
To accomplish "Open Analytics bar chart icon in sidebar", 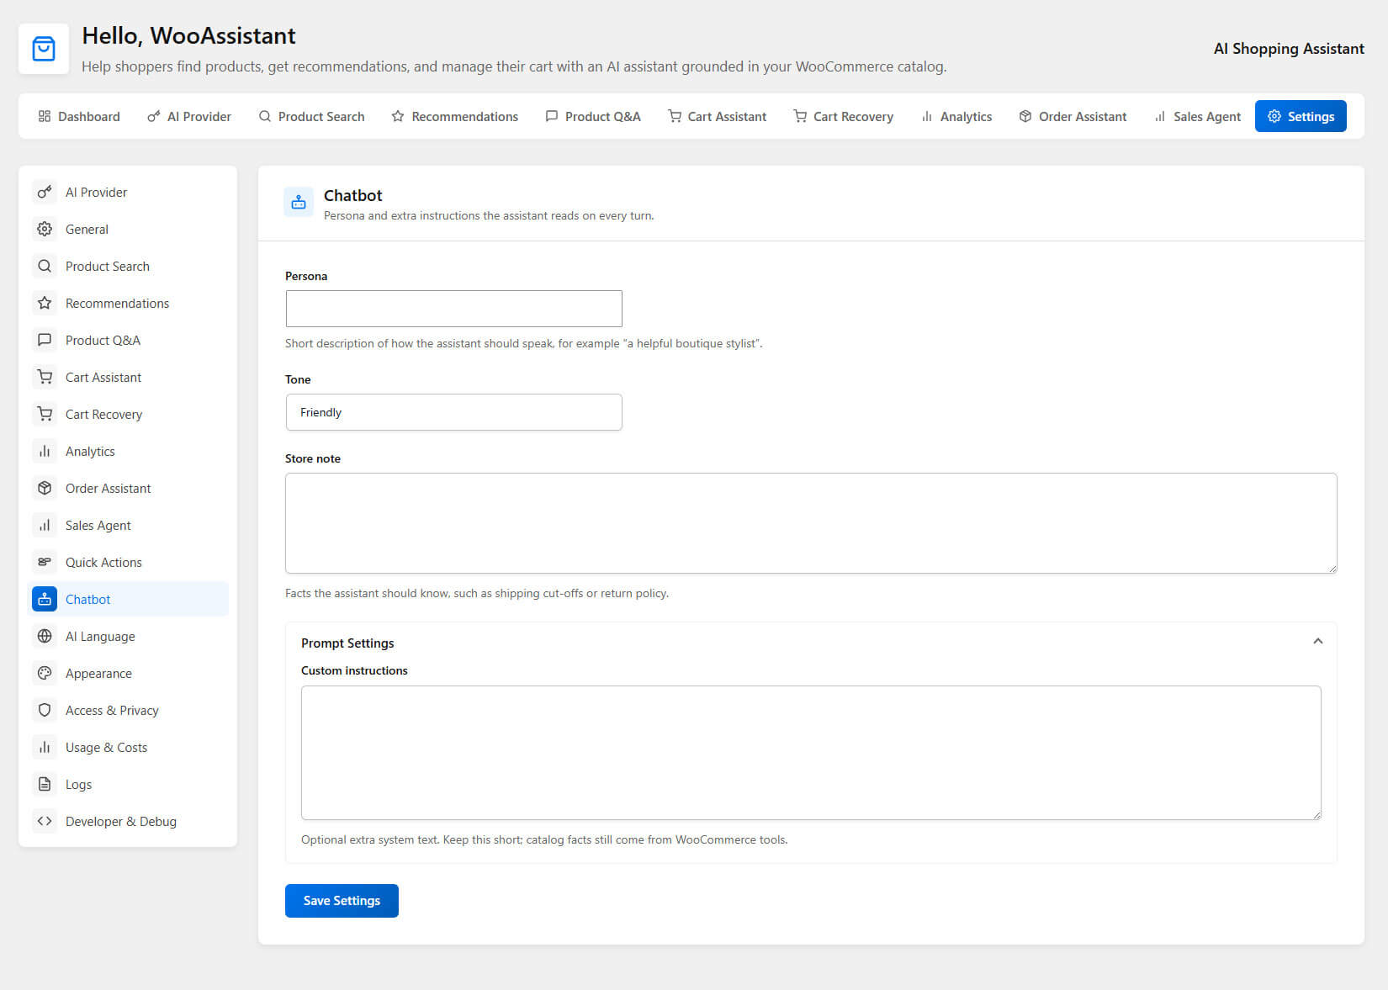I will pyautogui.click(x=45, y=451).
